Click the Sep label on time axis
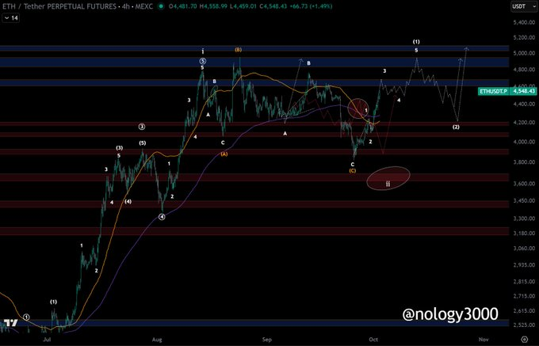Image resolution: width=539 pixels, height=346 pixels. [267, 340]
